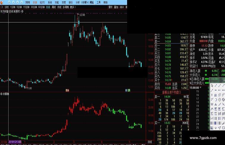Image resolution: width=225 pixels, height=145 pixels.
Task: Click the orange app logo icon
Action: point(1,2)
